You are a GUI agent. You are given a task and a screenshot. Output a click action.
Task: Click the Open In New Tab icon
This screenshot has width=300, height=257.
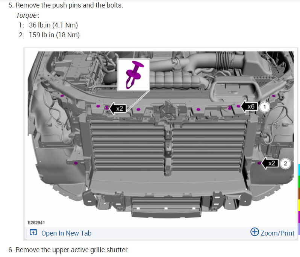tap(33, 232)
